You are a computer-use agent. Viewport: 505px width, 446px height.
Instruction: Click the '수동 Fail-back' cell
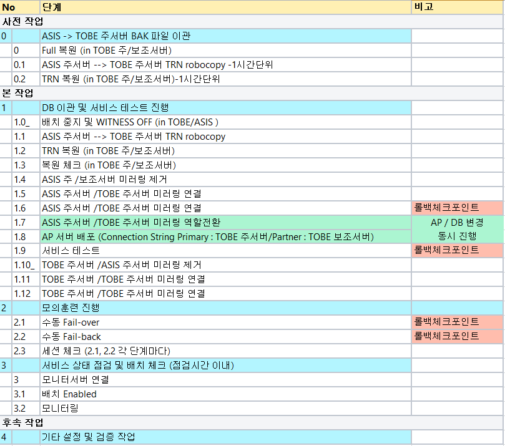[225, 337]
